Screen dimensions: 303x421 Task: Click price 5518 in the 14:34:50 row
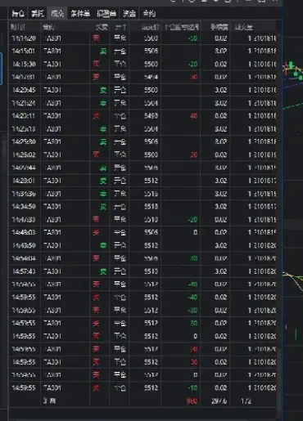coord(151,207)
